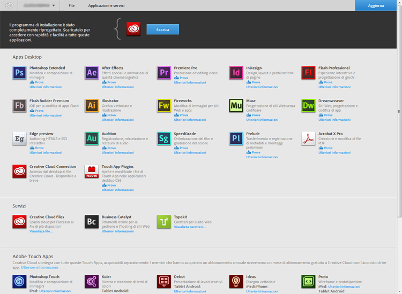Select the Touch App Plugins icon
Image resolution: width=402 pixels, height=294 pixels.
(92, 171)
